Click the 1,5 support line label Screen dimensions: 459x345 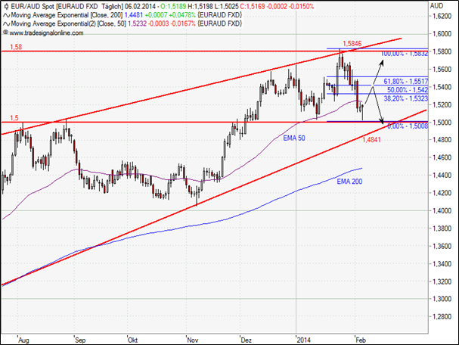(x=14, y=117)
